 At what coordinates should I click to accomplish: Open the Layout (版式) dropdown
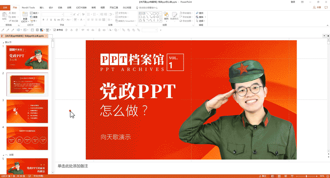coord(35,13)
